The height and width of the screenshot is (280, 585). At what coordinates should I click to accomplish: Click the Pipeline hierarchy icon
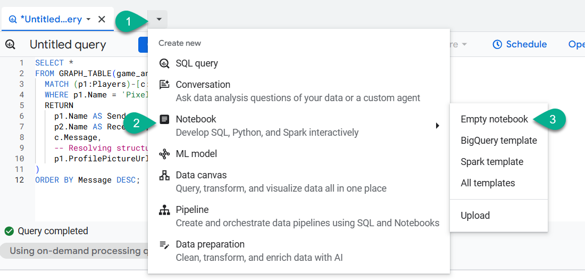tap(164, 210)
